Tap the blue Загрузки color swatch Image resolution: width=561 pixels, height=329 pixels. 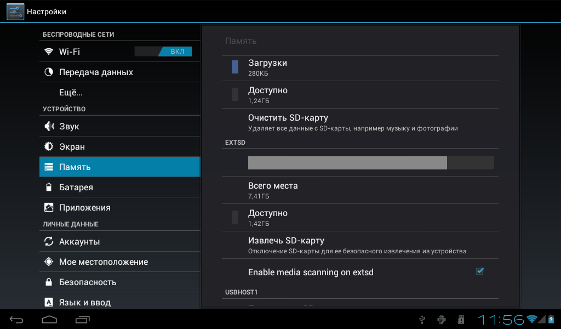click(x=235, y=67)
